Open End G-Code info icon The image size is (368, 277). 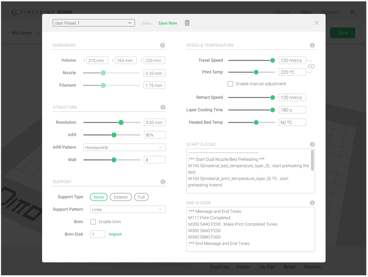(312, 202)
